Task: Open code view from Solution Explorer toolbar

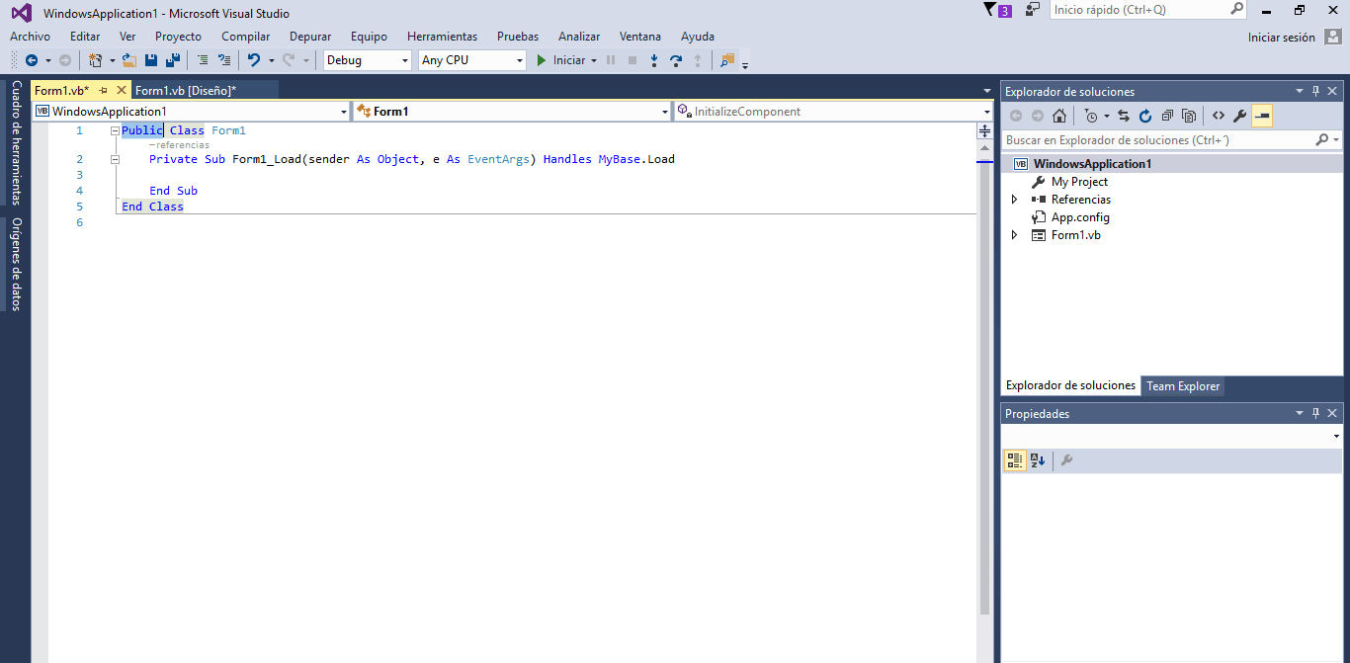Action: click(x=1218, y=116)
